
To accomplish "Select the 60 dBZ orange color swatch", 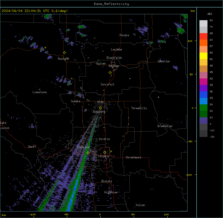I will tap(203, 43).
